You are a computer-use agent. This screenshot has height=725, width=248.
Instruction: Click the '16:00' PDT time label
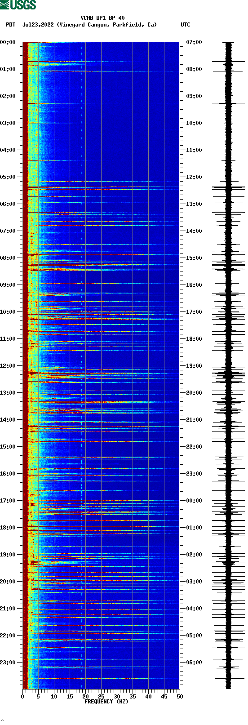pyautogui.click(x=8, y=474)
